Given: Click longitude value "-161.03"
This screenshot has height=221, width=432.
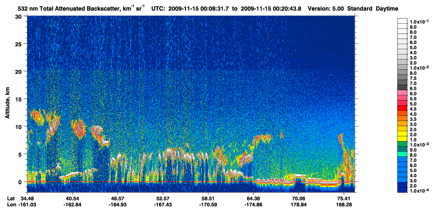Looking at the screenshot, I should tap(27, 204).
